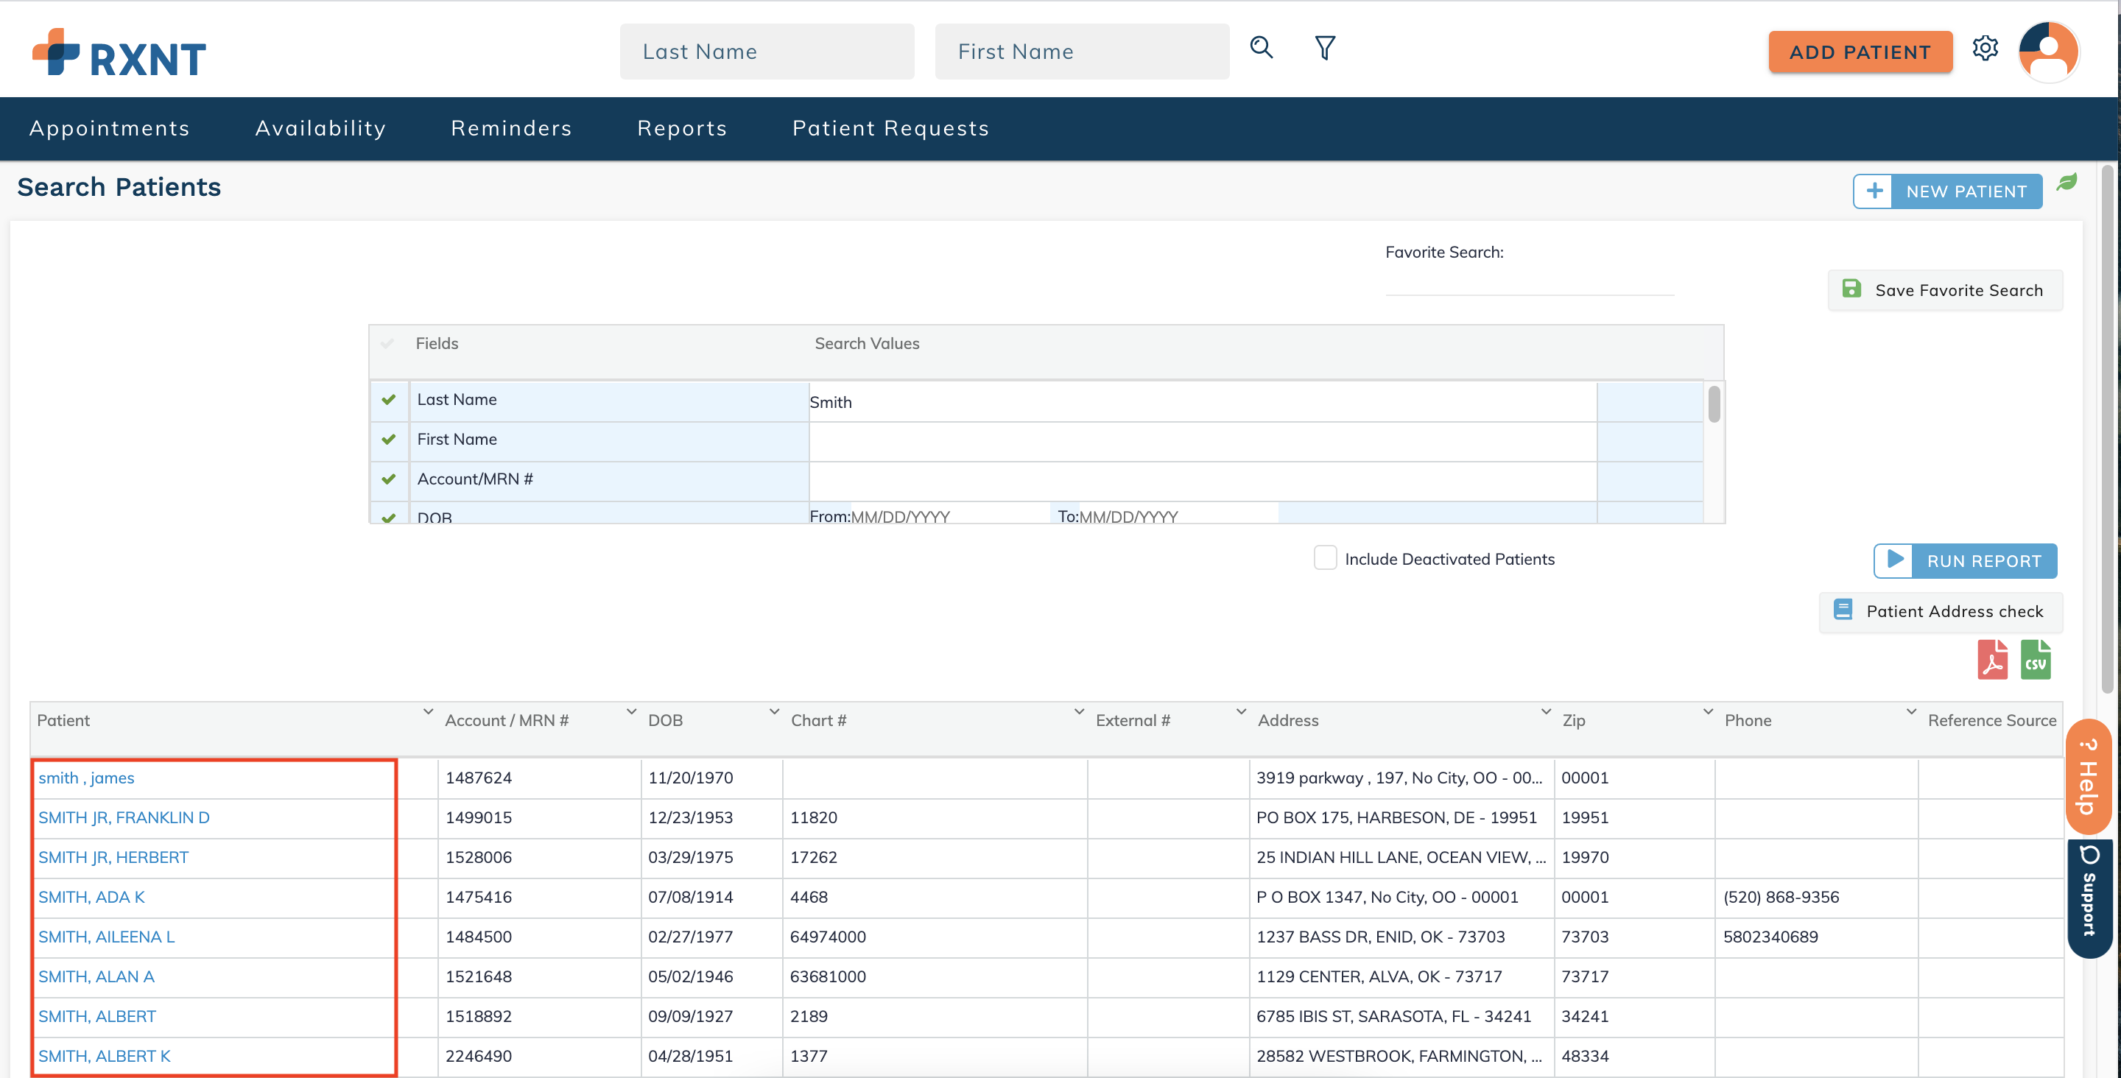Click the ADD PATIENT button
2121x1078 pixels.
(1860, 52)
